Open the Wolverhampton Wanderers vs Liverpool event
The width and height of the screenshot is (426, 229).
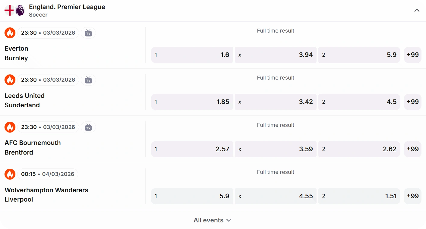tap(46, 195)
